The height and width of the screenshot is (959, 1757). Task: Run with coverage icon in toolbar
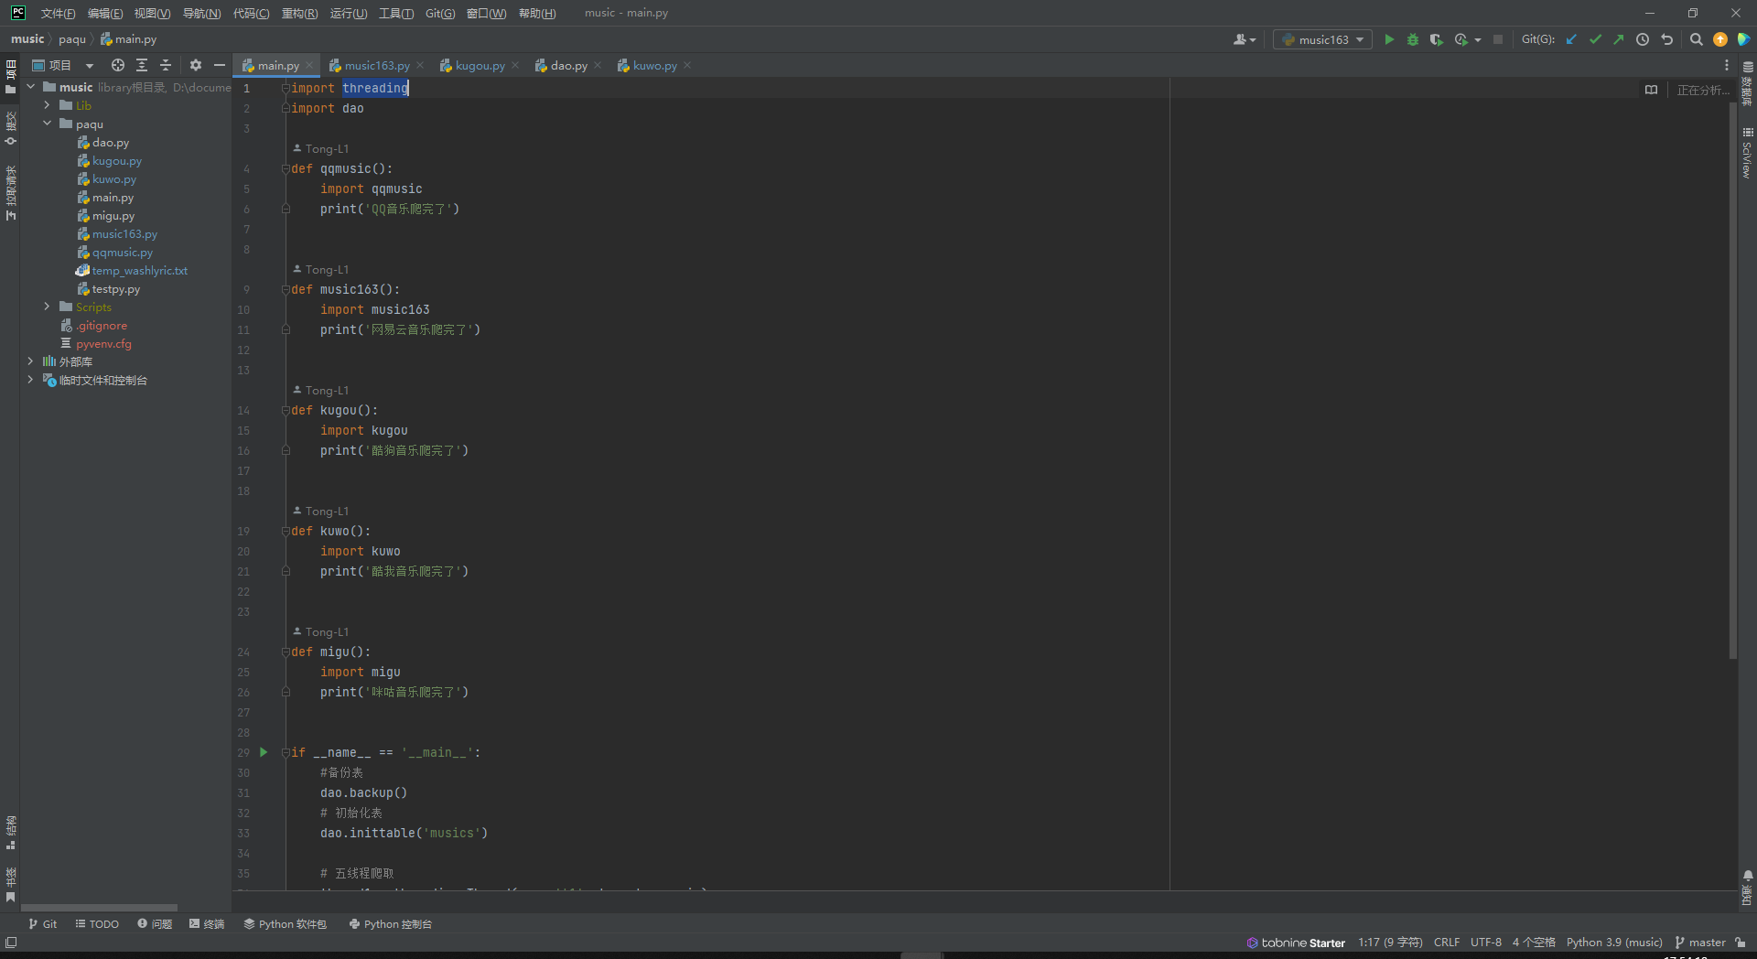pos(1437,39)
